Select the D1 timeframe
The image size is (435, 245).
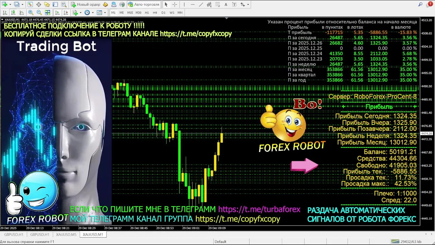click(x=163, y=13)
